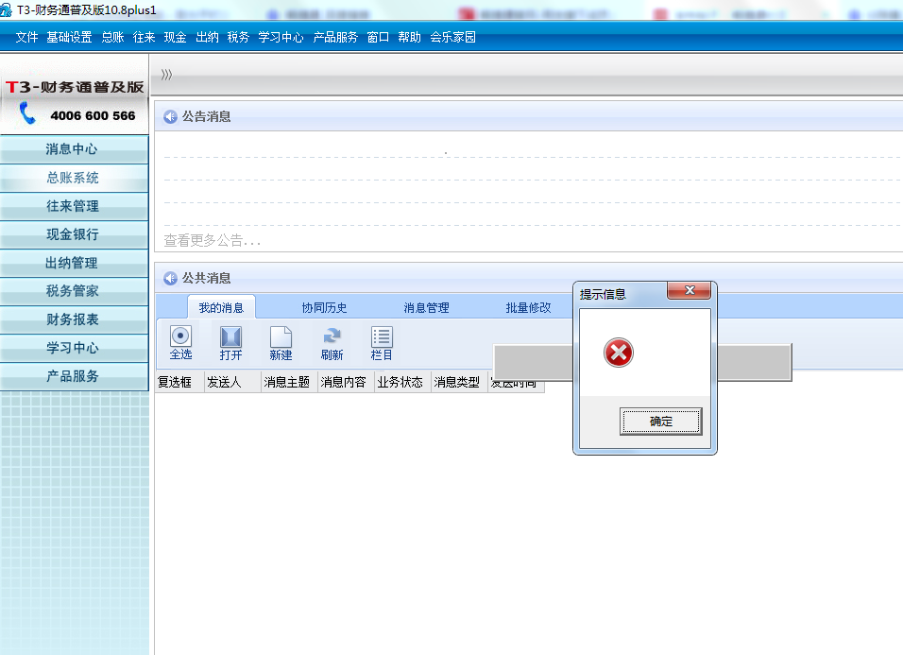Open the 栏目 columns icon

tap(382, 336)
